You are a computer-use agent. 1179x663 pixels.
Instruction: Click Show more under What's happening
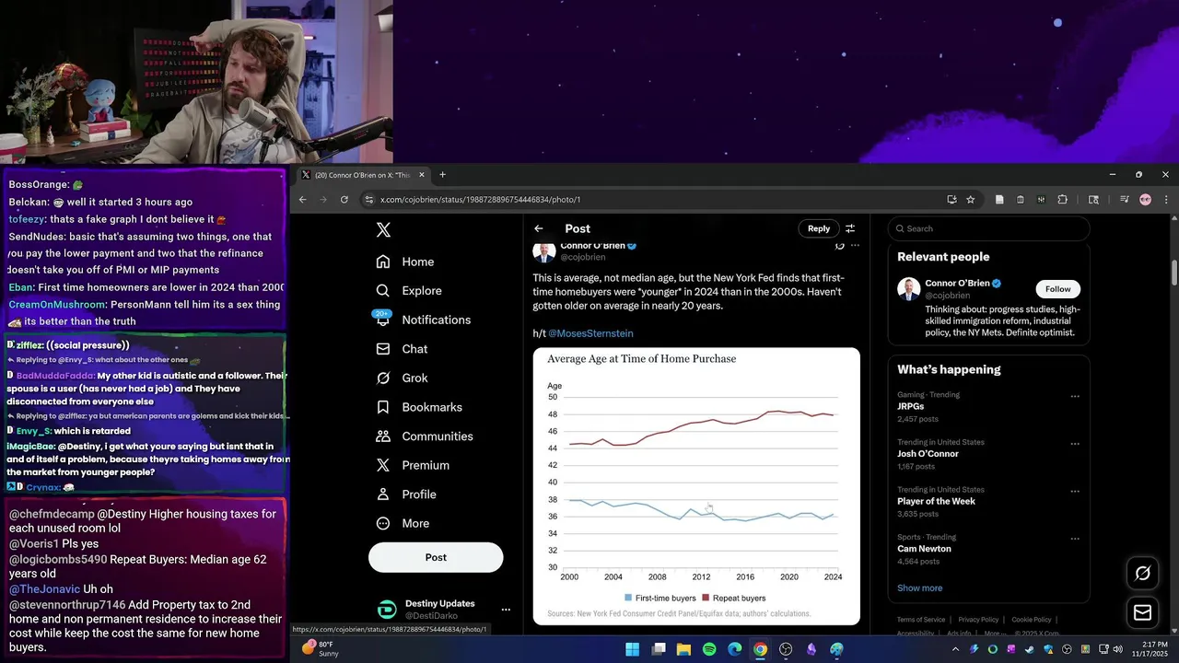click(919, 588)
